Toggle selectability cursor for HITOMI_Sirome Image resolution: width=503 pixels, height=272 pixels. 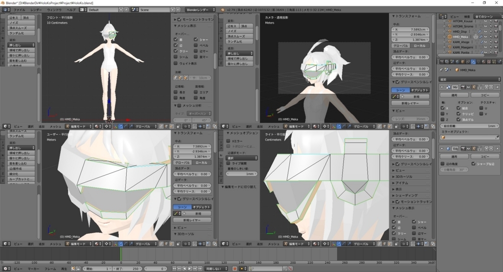(x=490, y=26)
